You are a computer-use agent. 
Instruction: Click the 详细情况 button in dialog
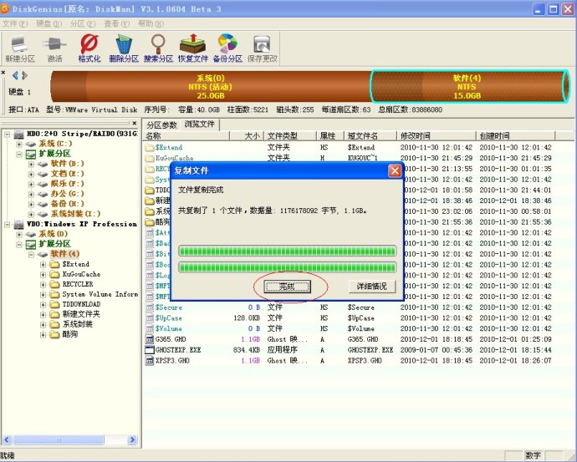click(371, 287)
